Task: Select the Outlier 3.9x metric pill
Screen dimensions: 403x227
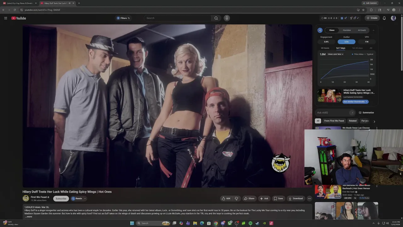Action: tap(346, 42)
